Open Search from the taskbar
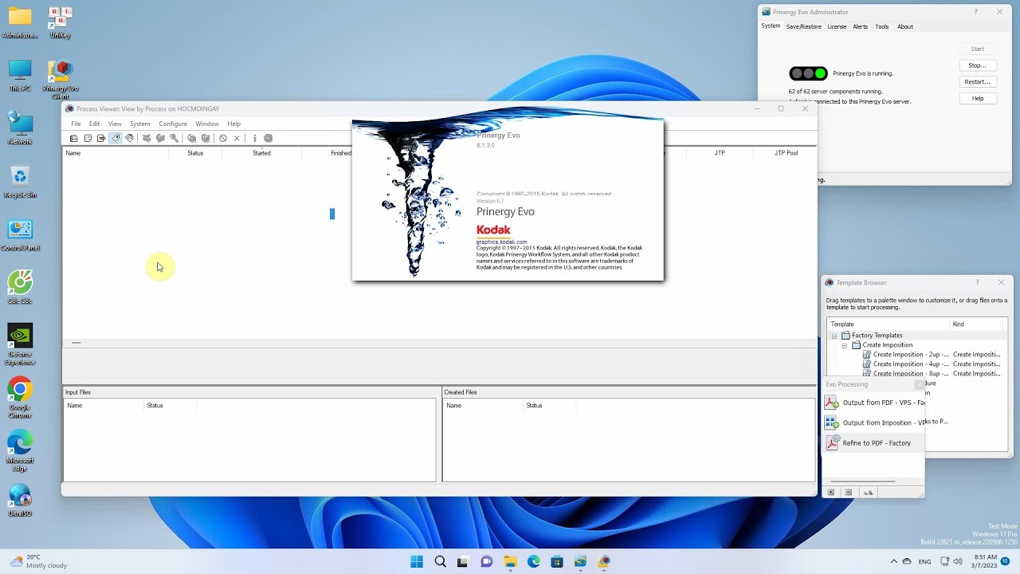 click(440, 561)
